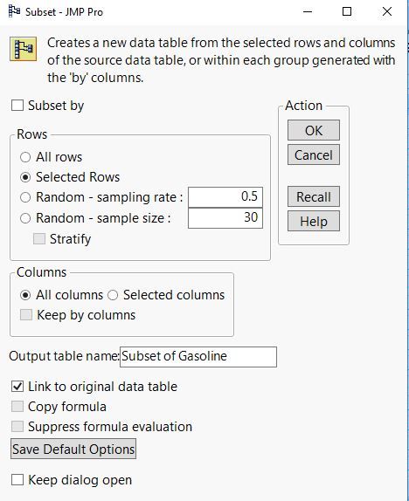Enable the Keep dialog open checkbox
The height and width of the screenshot is (501, 409).
(x=17, y=480)
